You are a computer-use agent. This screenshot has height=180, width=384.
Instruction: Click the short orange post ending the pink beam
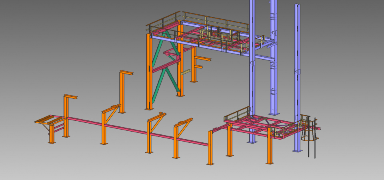[210, 148]
